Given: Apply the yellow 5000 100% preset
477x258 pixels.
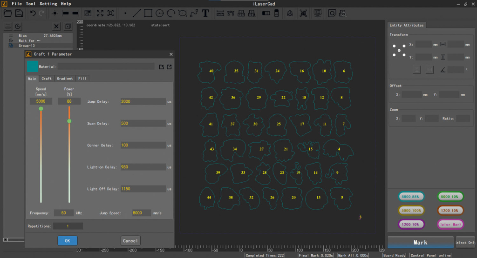Looking at the screenshot, I should click(411, 210).
